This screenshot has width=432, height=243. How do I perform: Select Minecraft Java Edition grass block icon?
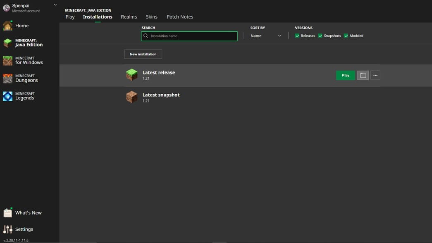7,43
